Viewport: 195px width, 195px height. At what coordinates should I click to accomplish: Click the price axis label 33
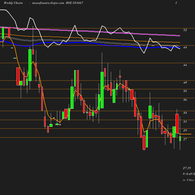point(185,113)
